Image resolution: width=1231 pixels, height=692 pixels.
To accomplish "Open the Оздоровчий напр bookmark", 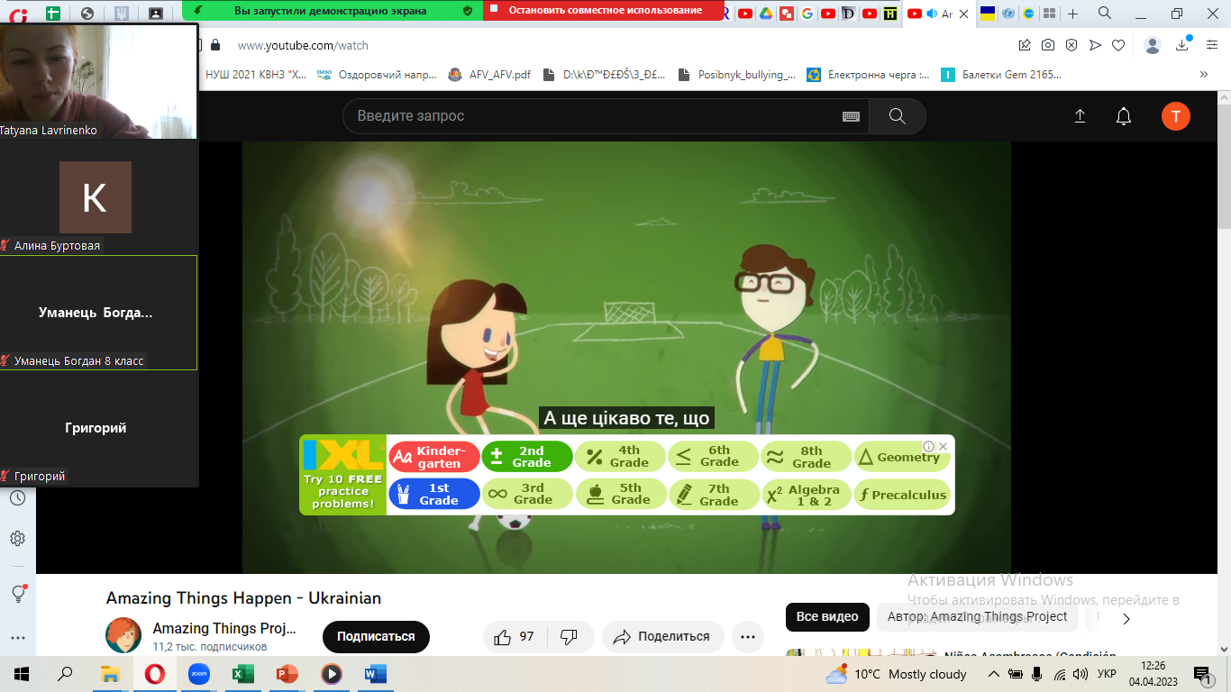I will [x=377, y=75].
